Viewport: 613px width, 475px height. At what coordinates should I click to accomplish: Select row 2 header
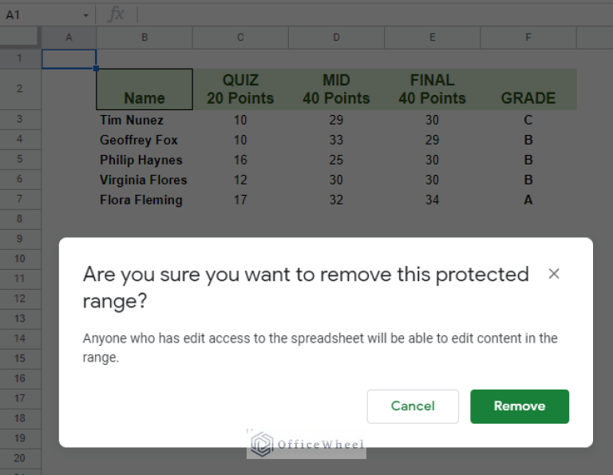click(x=19, y=89)
